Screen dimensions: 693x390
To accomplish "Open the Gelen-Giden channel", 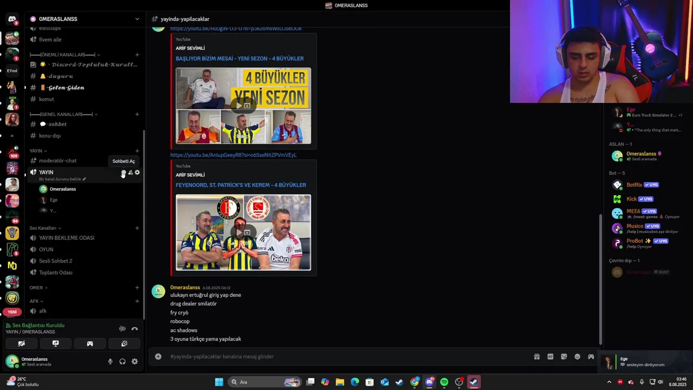I will point(85,88).
